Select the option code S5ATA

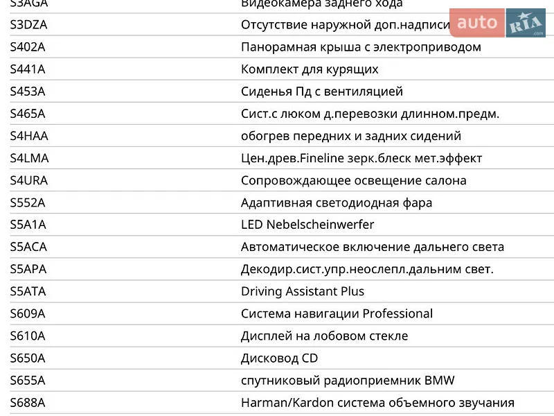coord(28,291)
